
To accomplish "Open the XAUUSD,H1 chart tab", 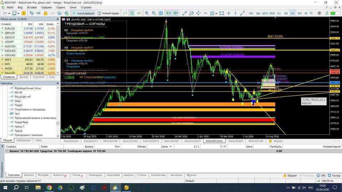I will [90, 141].
